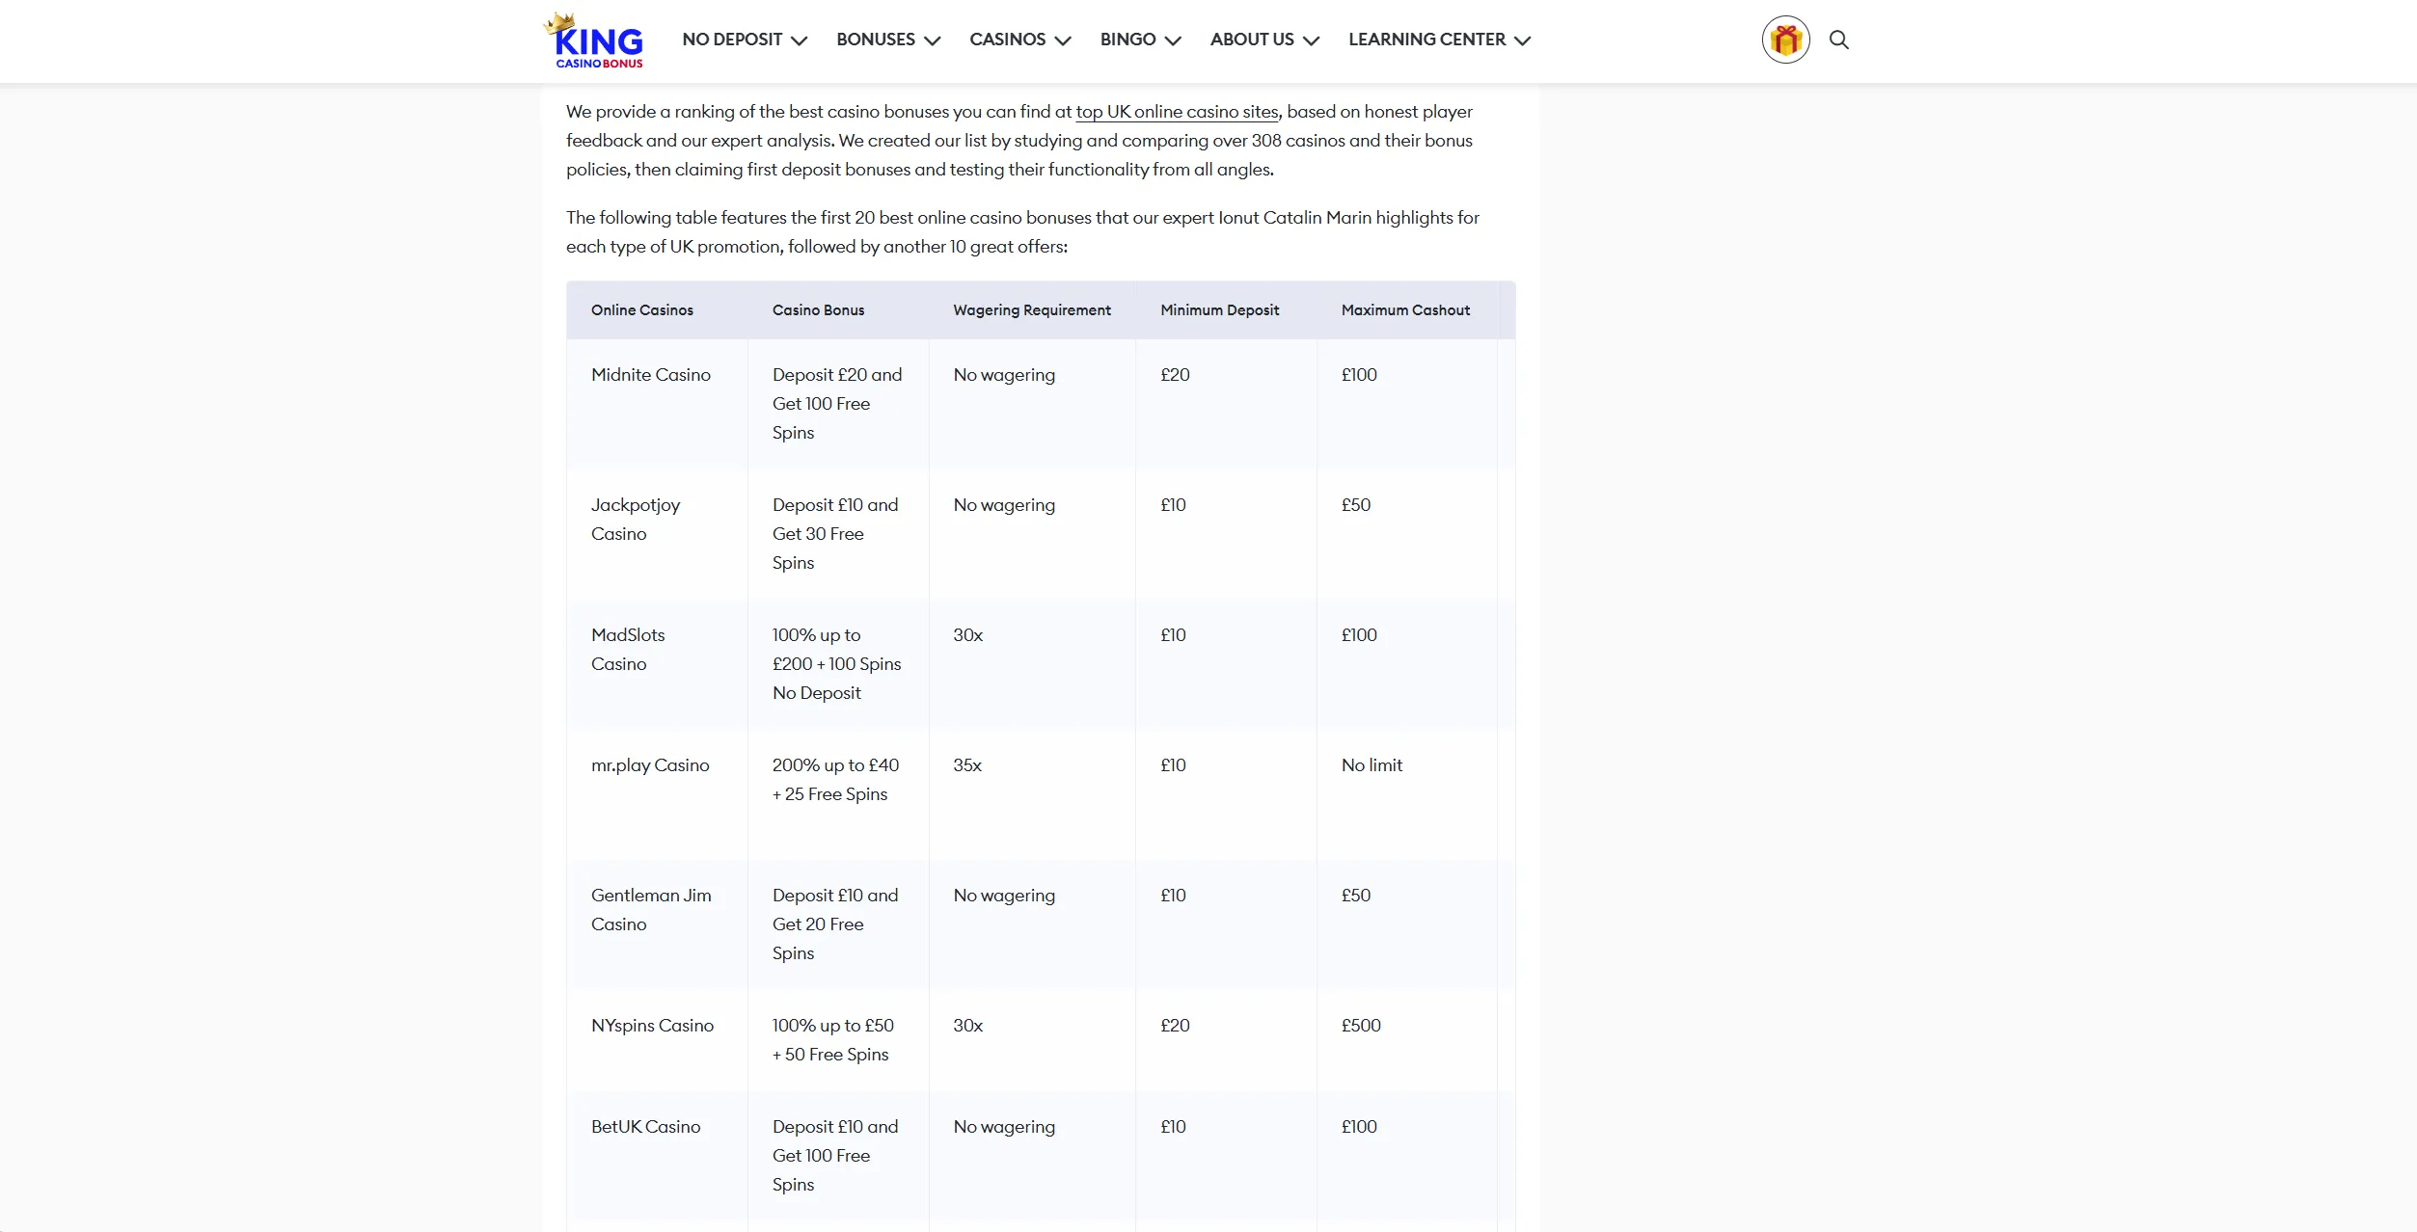Click the 'No limit' cashout value
The width and height of the screenshot is (2417, 1232).
pos(1371,765)
